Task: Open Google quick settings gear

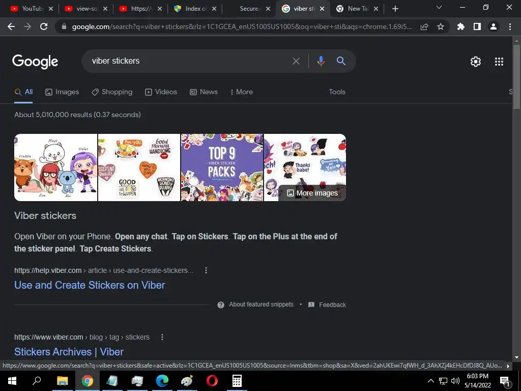Action: click(x=476, y=62)
